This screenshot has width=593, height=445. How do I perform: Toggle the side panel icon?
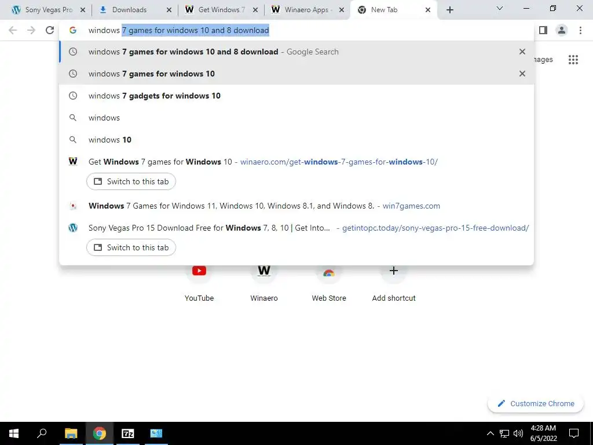[x=543, y=30]
